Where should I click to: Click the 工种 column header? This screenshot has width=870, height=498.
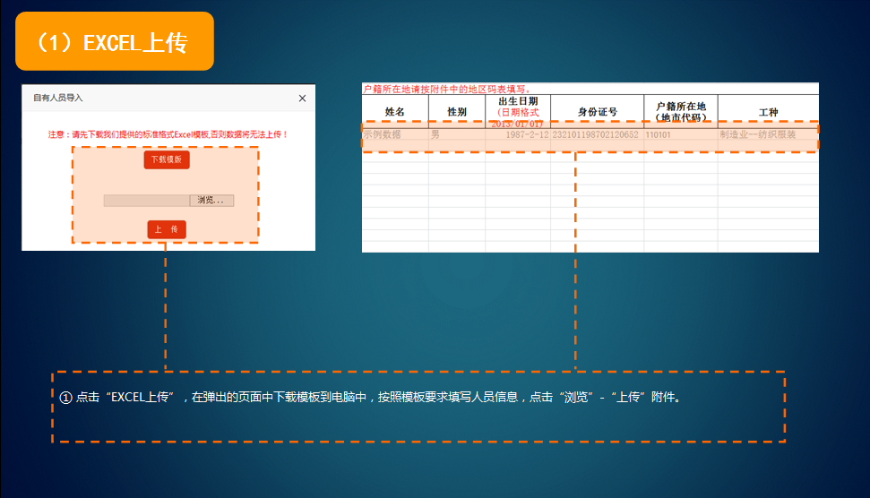(x=768, y=113)
